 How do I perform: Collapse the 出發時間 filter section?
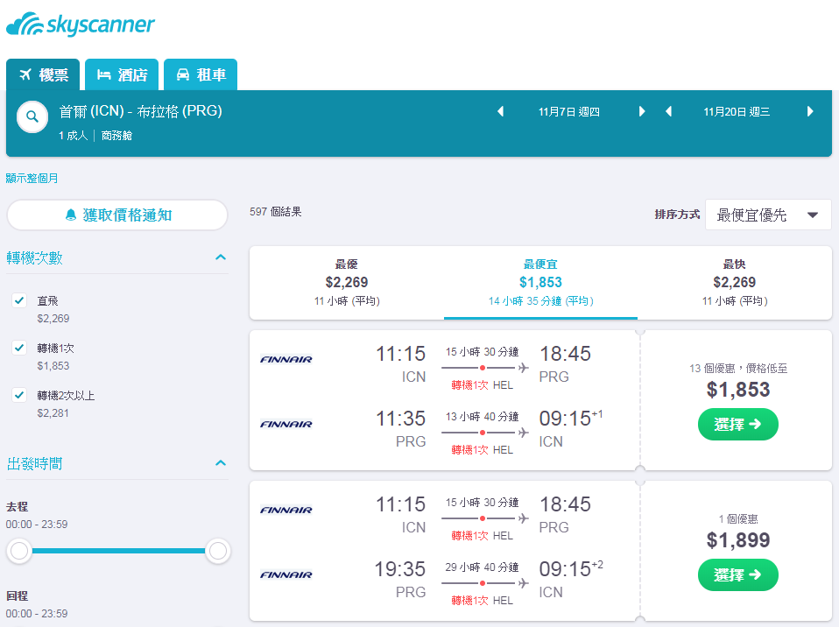221,462
